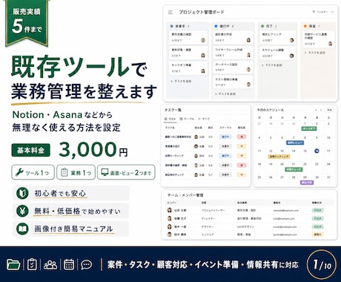The image size is (341, 282).
Task: Click the calendar icon in the bottom bar
Action: click(69, 264)
